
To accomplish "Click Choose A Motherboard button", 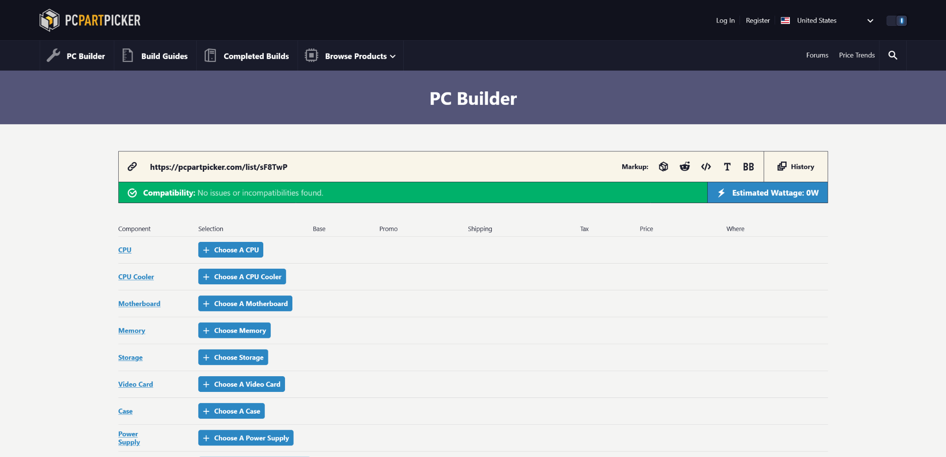I will pyautogui.click(x=245, y=303).
